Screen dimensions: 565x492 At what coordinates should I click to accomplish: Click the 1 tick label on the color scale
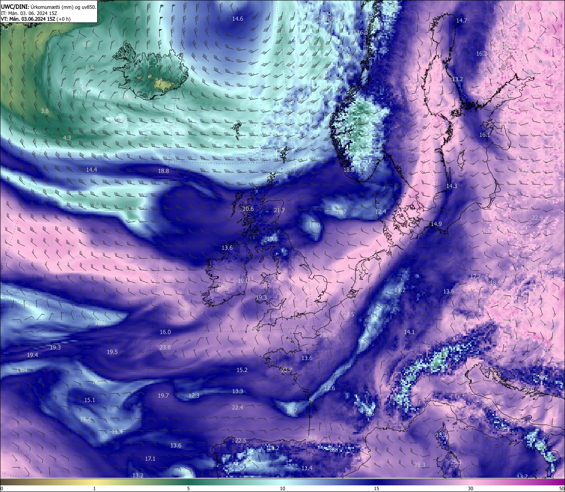(x=94, y=488)
